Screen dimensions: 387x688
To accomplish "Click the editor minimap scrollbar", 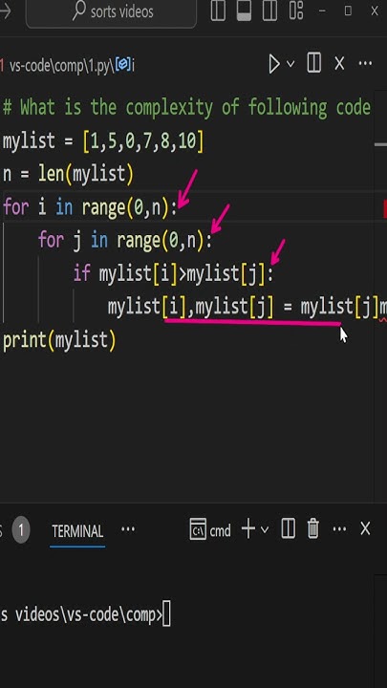I will (x=380, y=296).
